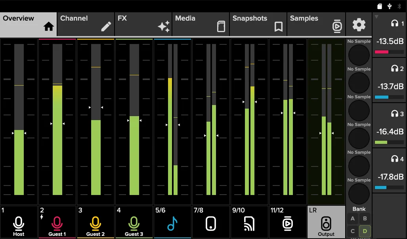Click the headphone 2 level bar
The image size is (407, 239).
(x=389, y=97)
